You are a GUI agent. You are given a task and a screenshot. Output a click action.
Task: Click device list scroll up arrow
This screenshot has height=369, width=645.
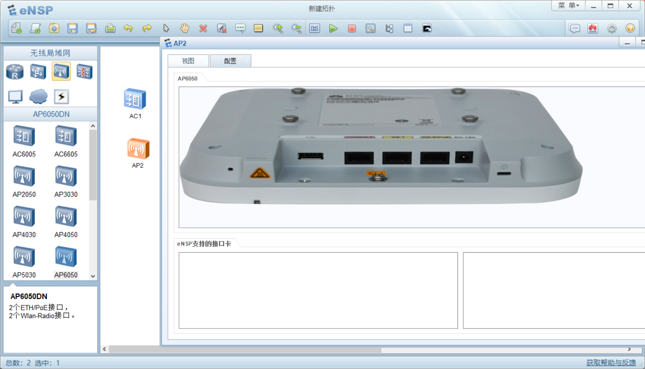[93, 126]
